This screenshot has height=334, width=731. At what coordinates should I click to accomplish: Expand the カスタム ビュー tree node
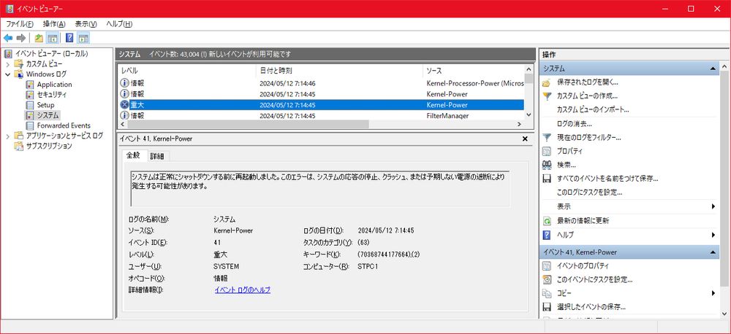pyautogui.click(x=7, y=63)
